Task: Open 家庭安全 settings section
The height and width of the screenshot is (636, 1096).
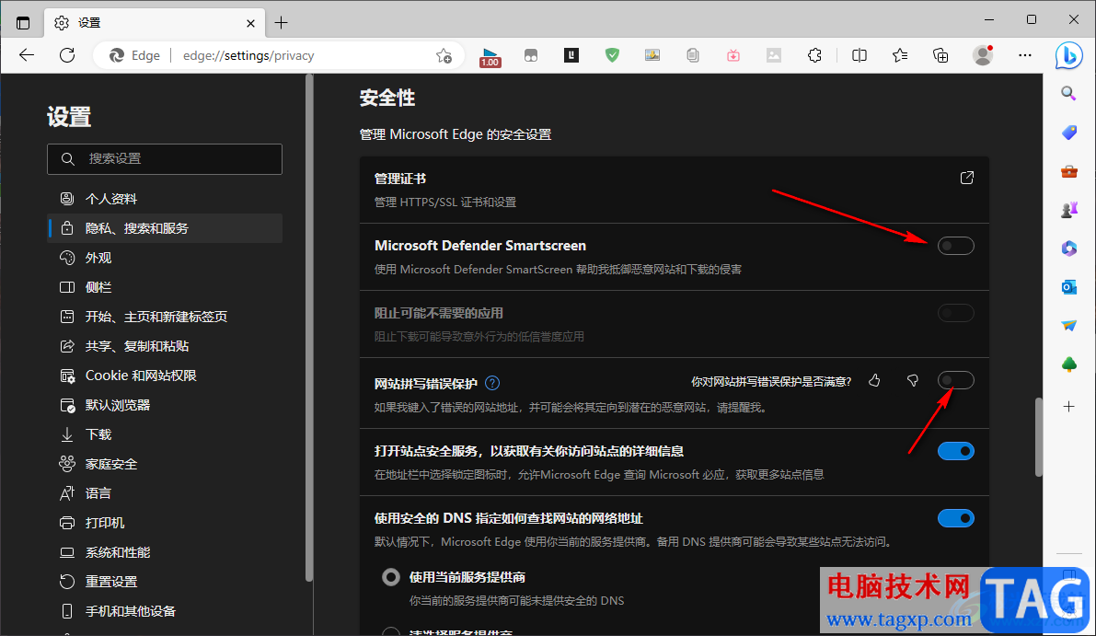Action: click(165, 464)
